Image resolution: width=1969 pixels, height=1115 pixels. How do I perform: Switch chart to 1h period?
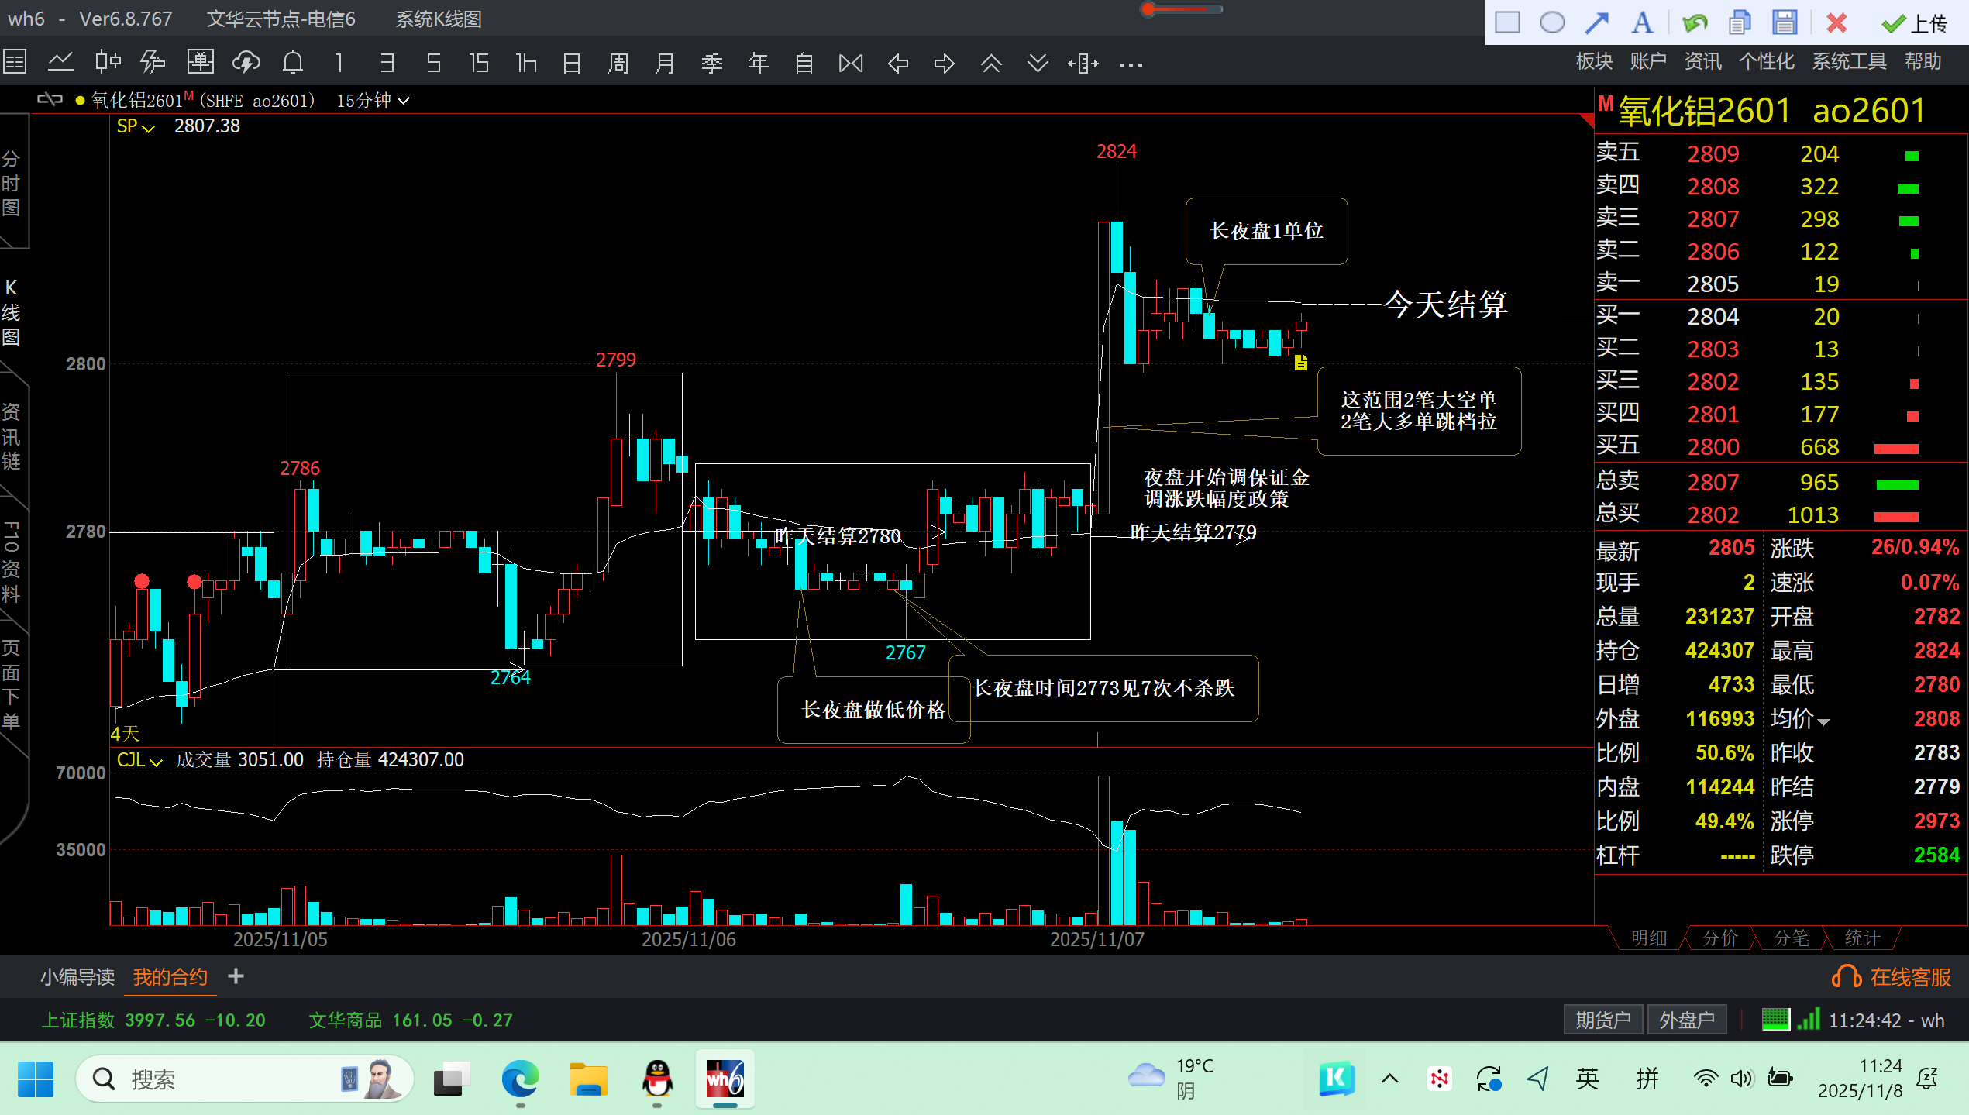[x=526, y=63]
